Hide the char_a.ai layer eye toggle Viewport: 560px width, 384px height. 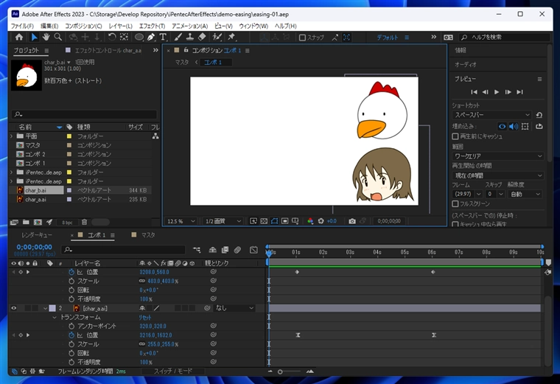13,308
